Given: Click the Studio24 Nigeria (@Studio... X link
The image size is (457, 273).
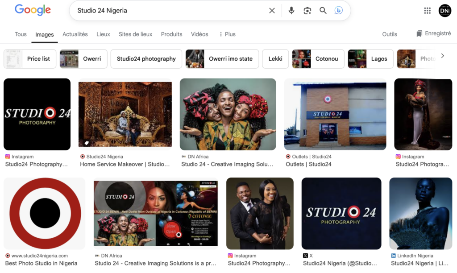Looking at the screenshot, I should [340, 263].
